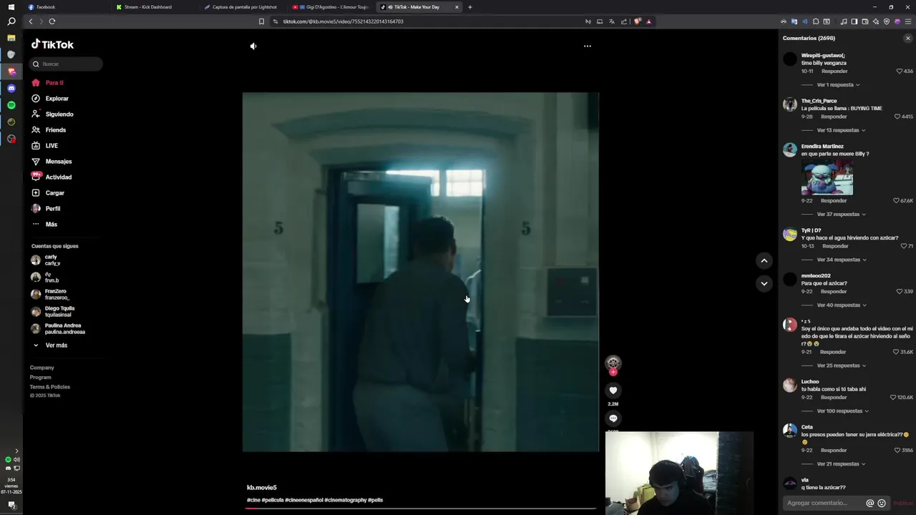The image size is (916, 515).
Task: Open the carly followed account
Action: point(47,260)
